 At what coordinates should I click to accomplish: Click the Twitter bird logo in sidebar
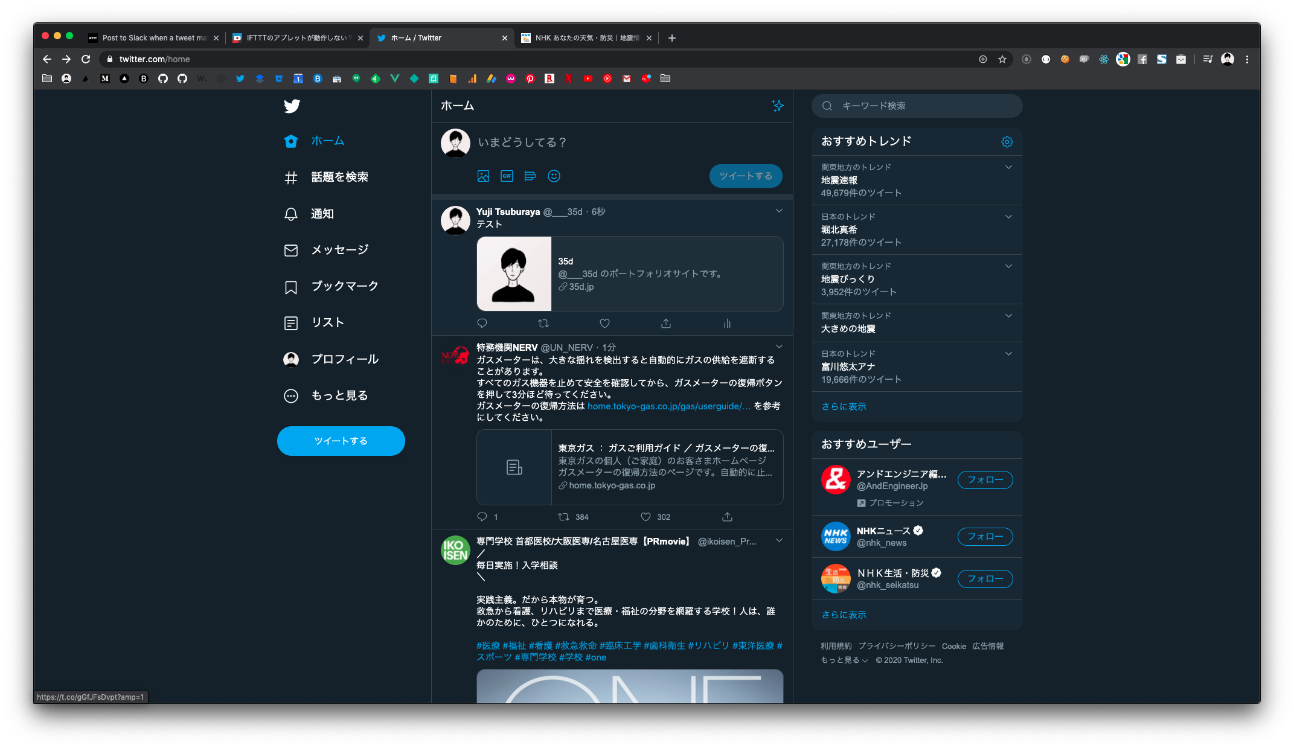292,106
